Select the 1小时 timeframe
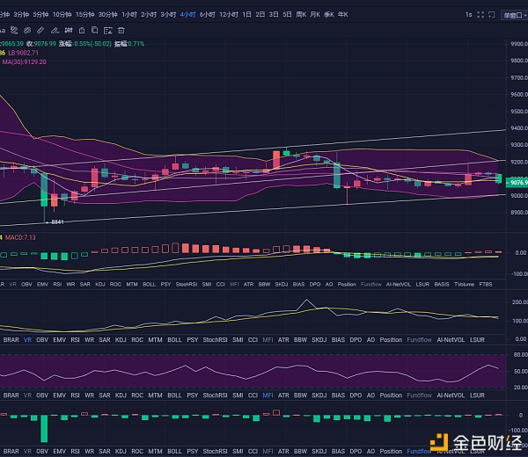This screenshot has width=528, height=457. [x=129, y=15]
